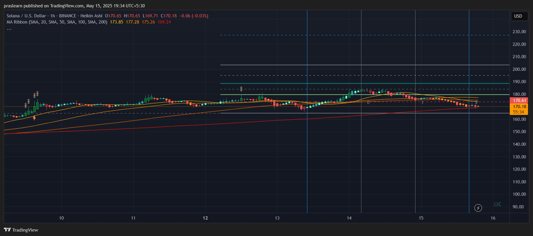Click the yellow 173.85 SMA 20 value

click(x=116, y=22)
